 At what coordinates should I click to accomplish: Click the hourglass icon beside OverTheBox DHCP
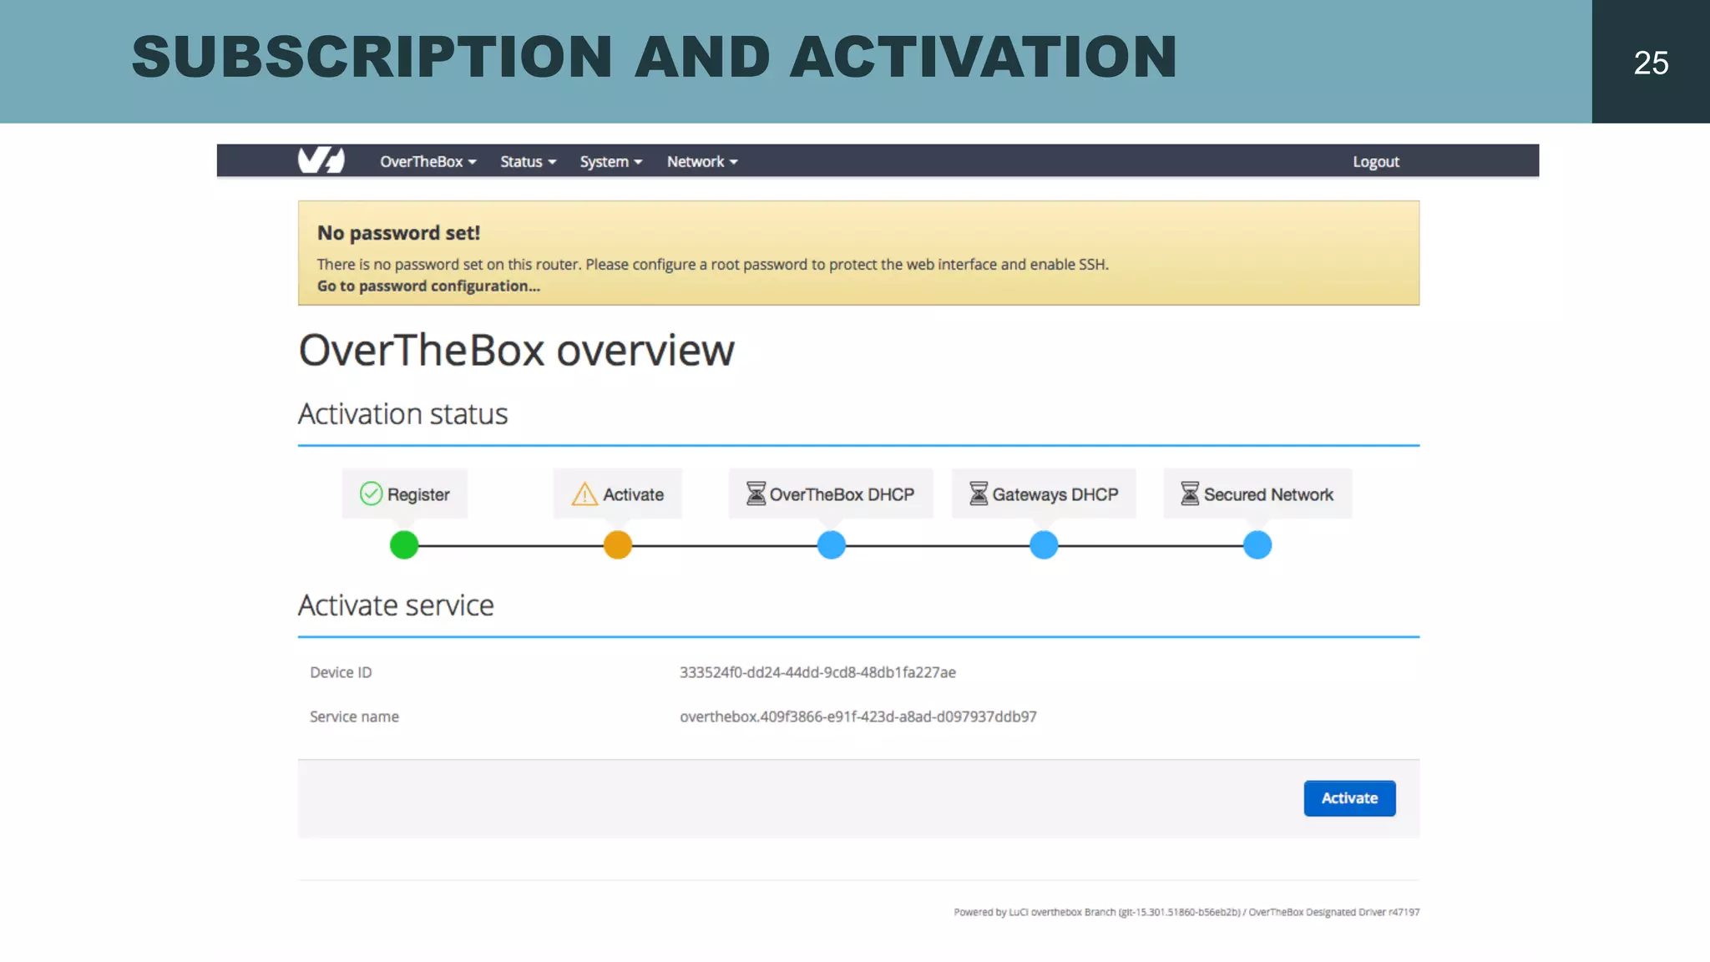pyautogui.click(x=756, y=494)
